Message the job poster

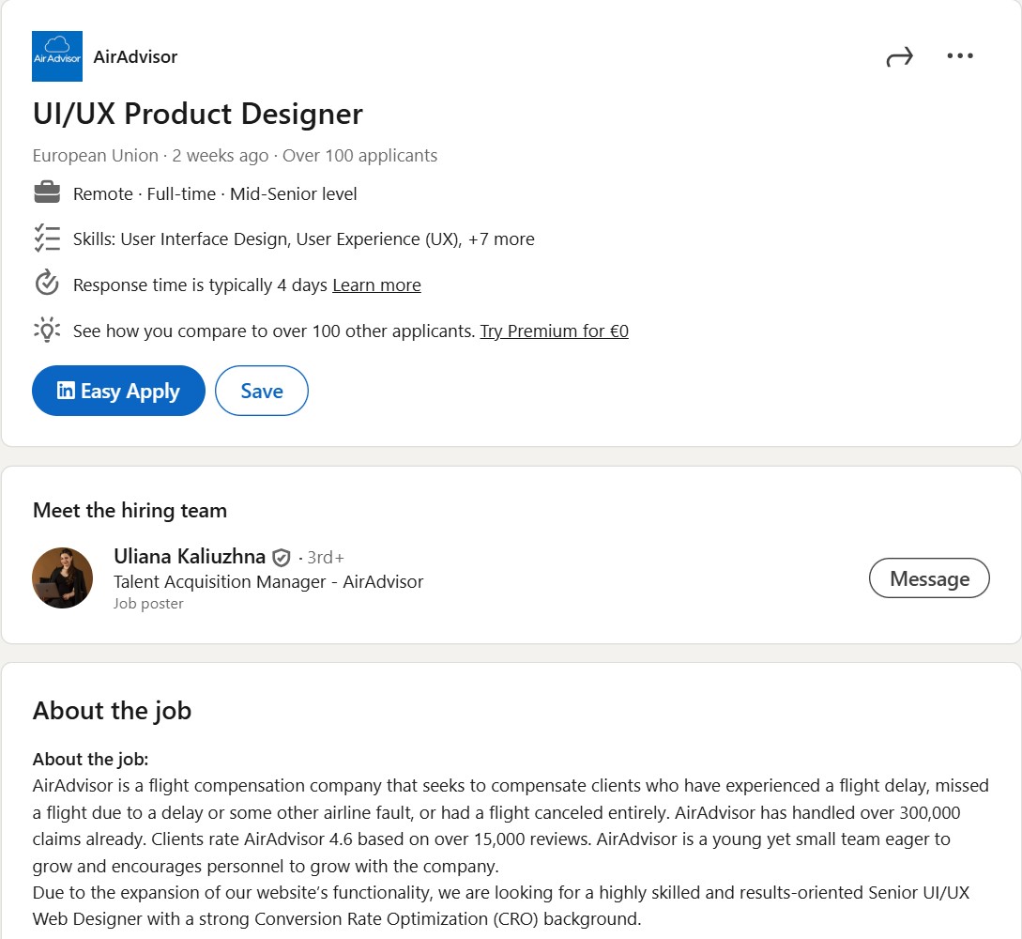click(x=928, y=578)
